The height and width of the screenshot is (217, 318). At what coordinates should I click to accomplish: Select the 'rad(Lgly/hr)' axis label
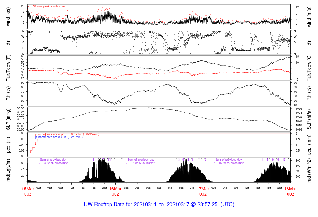point(8,170)
